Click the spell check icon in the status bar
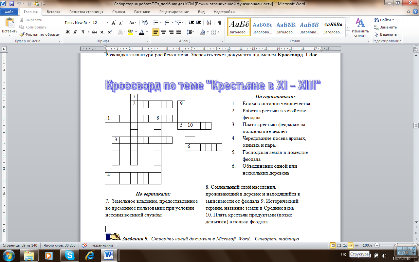 point(84,245)
